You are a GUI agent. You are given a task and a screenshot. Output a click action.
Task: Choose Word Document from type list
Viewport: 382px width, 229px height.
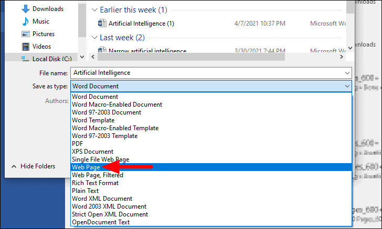point(211,97)
